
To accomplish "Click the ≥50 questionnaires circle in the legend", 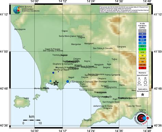I will [x=145, y=83].
